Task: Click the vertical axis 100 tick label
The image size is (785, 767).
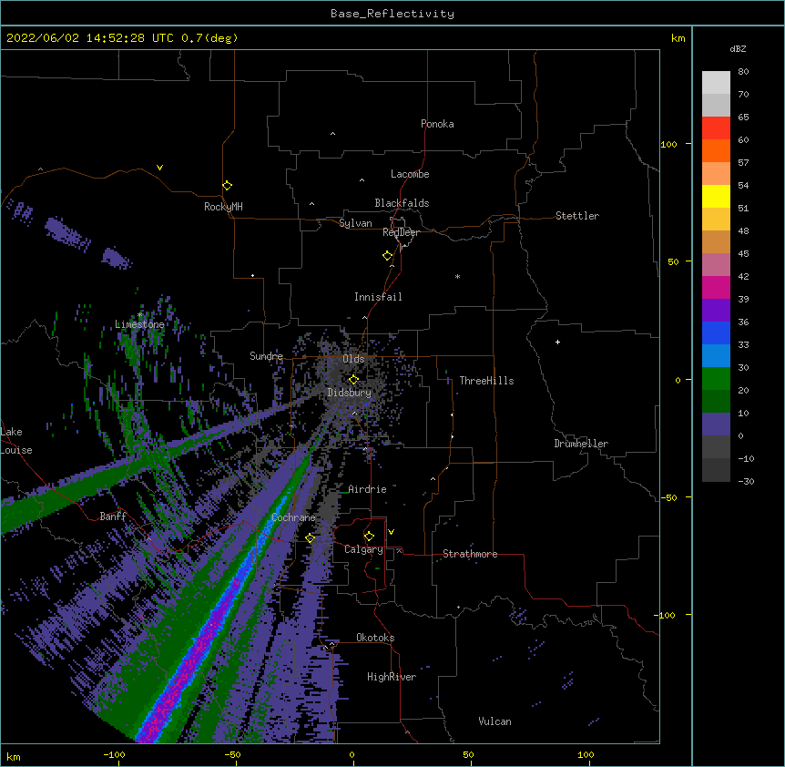Action: click(x=668, y=144)
